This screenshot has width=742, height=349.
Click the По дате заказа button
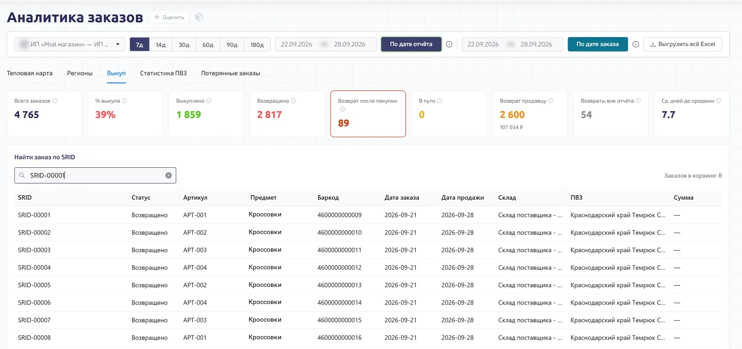click(597, 44)
